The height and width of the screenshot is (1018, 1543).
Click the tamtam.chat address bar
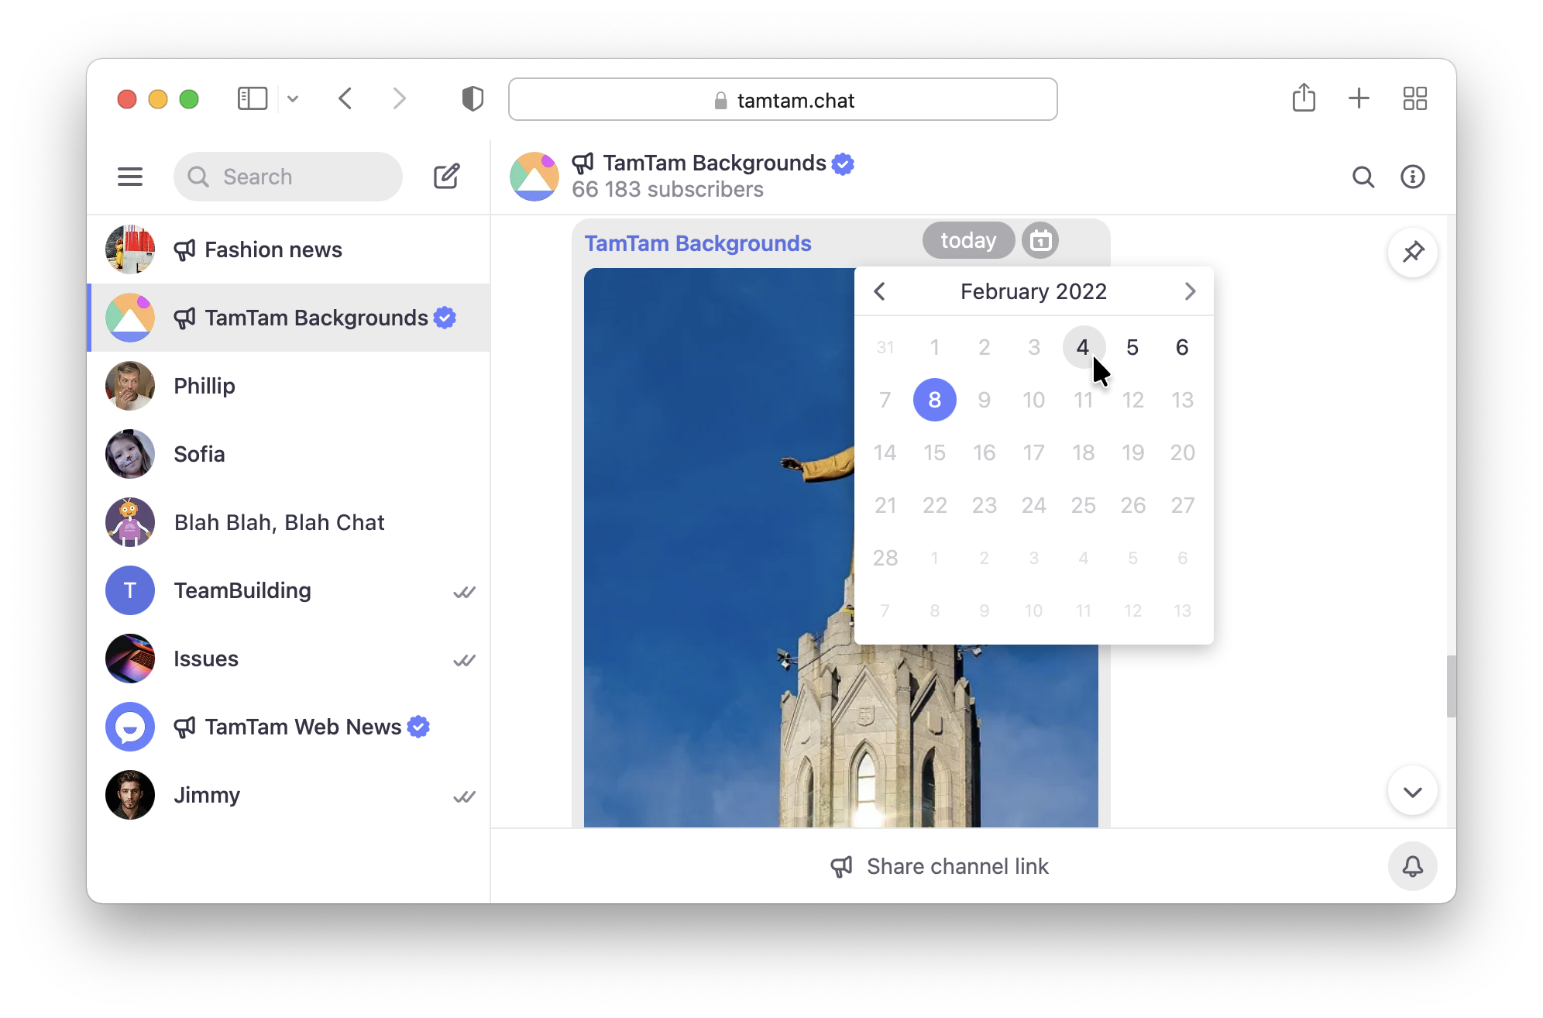coord(782,99)
